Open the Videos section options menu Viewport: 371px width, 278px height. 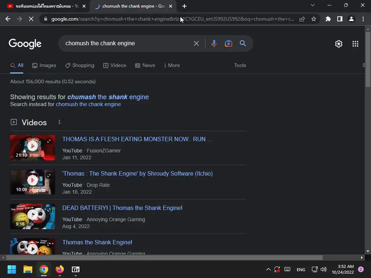pos(59,122)
